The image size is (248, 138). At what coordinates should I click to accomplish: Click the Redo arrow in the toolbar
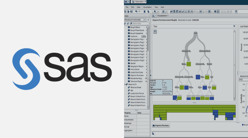(x=139, y=11)
